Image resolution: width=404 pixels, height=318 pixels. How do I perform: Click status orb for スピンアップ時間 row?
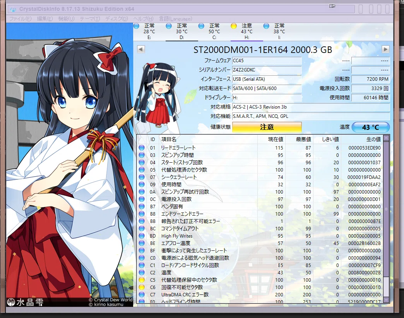tap(142, 155)
